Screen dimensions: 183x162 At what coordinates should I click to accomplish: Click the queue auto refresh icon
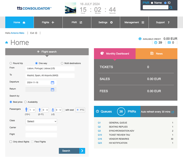pos(173,112)
